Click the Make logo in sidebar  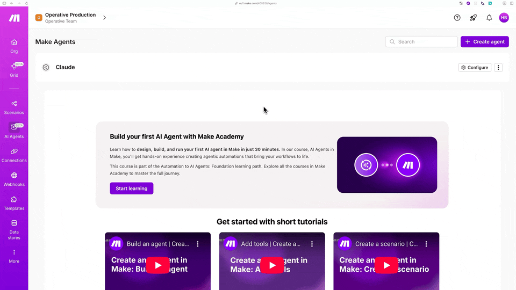14,18
